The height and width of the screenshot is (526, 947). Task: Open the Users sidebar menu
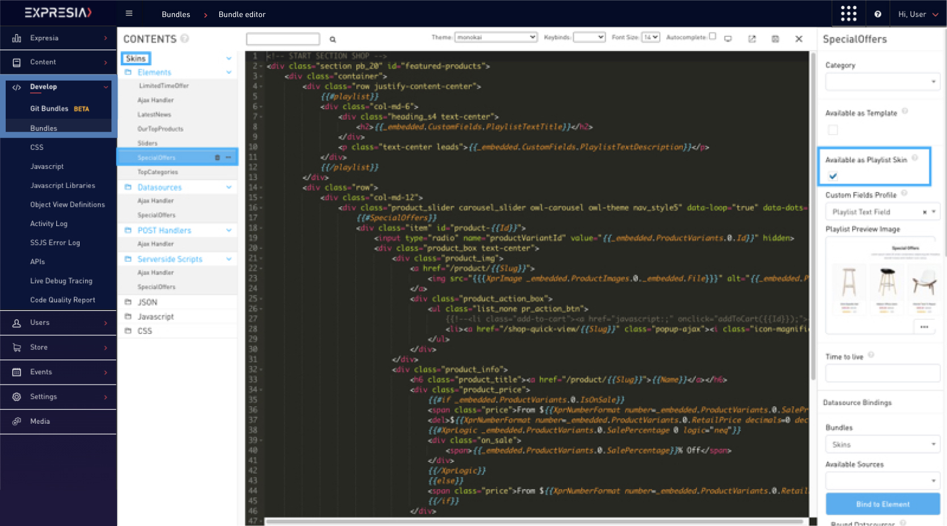point(59,323)
